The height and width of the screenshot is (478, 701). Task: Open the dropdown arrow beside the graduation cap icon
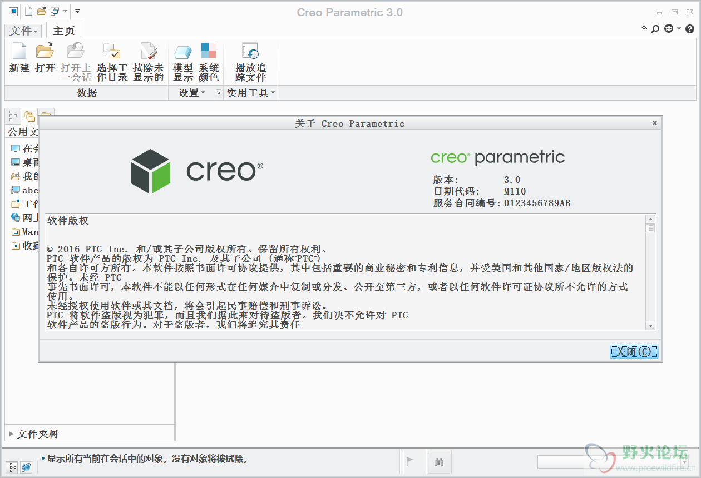click(x=679, y=28)
